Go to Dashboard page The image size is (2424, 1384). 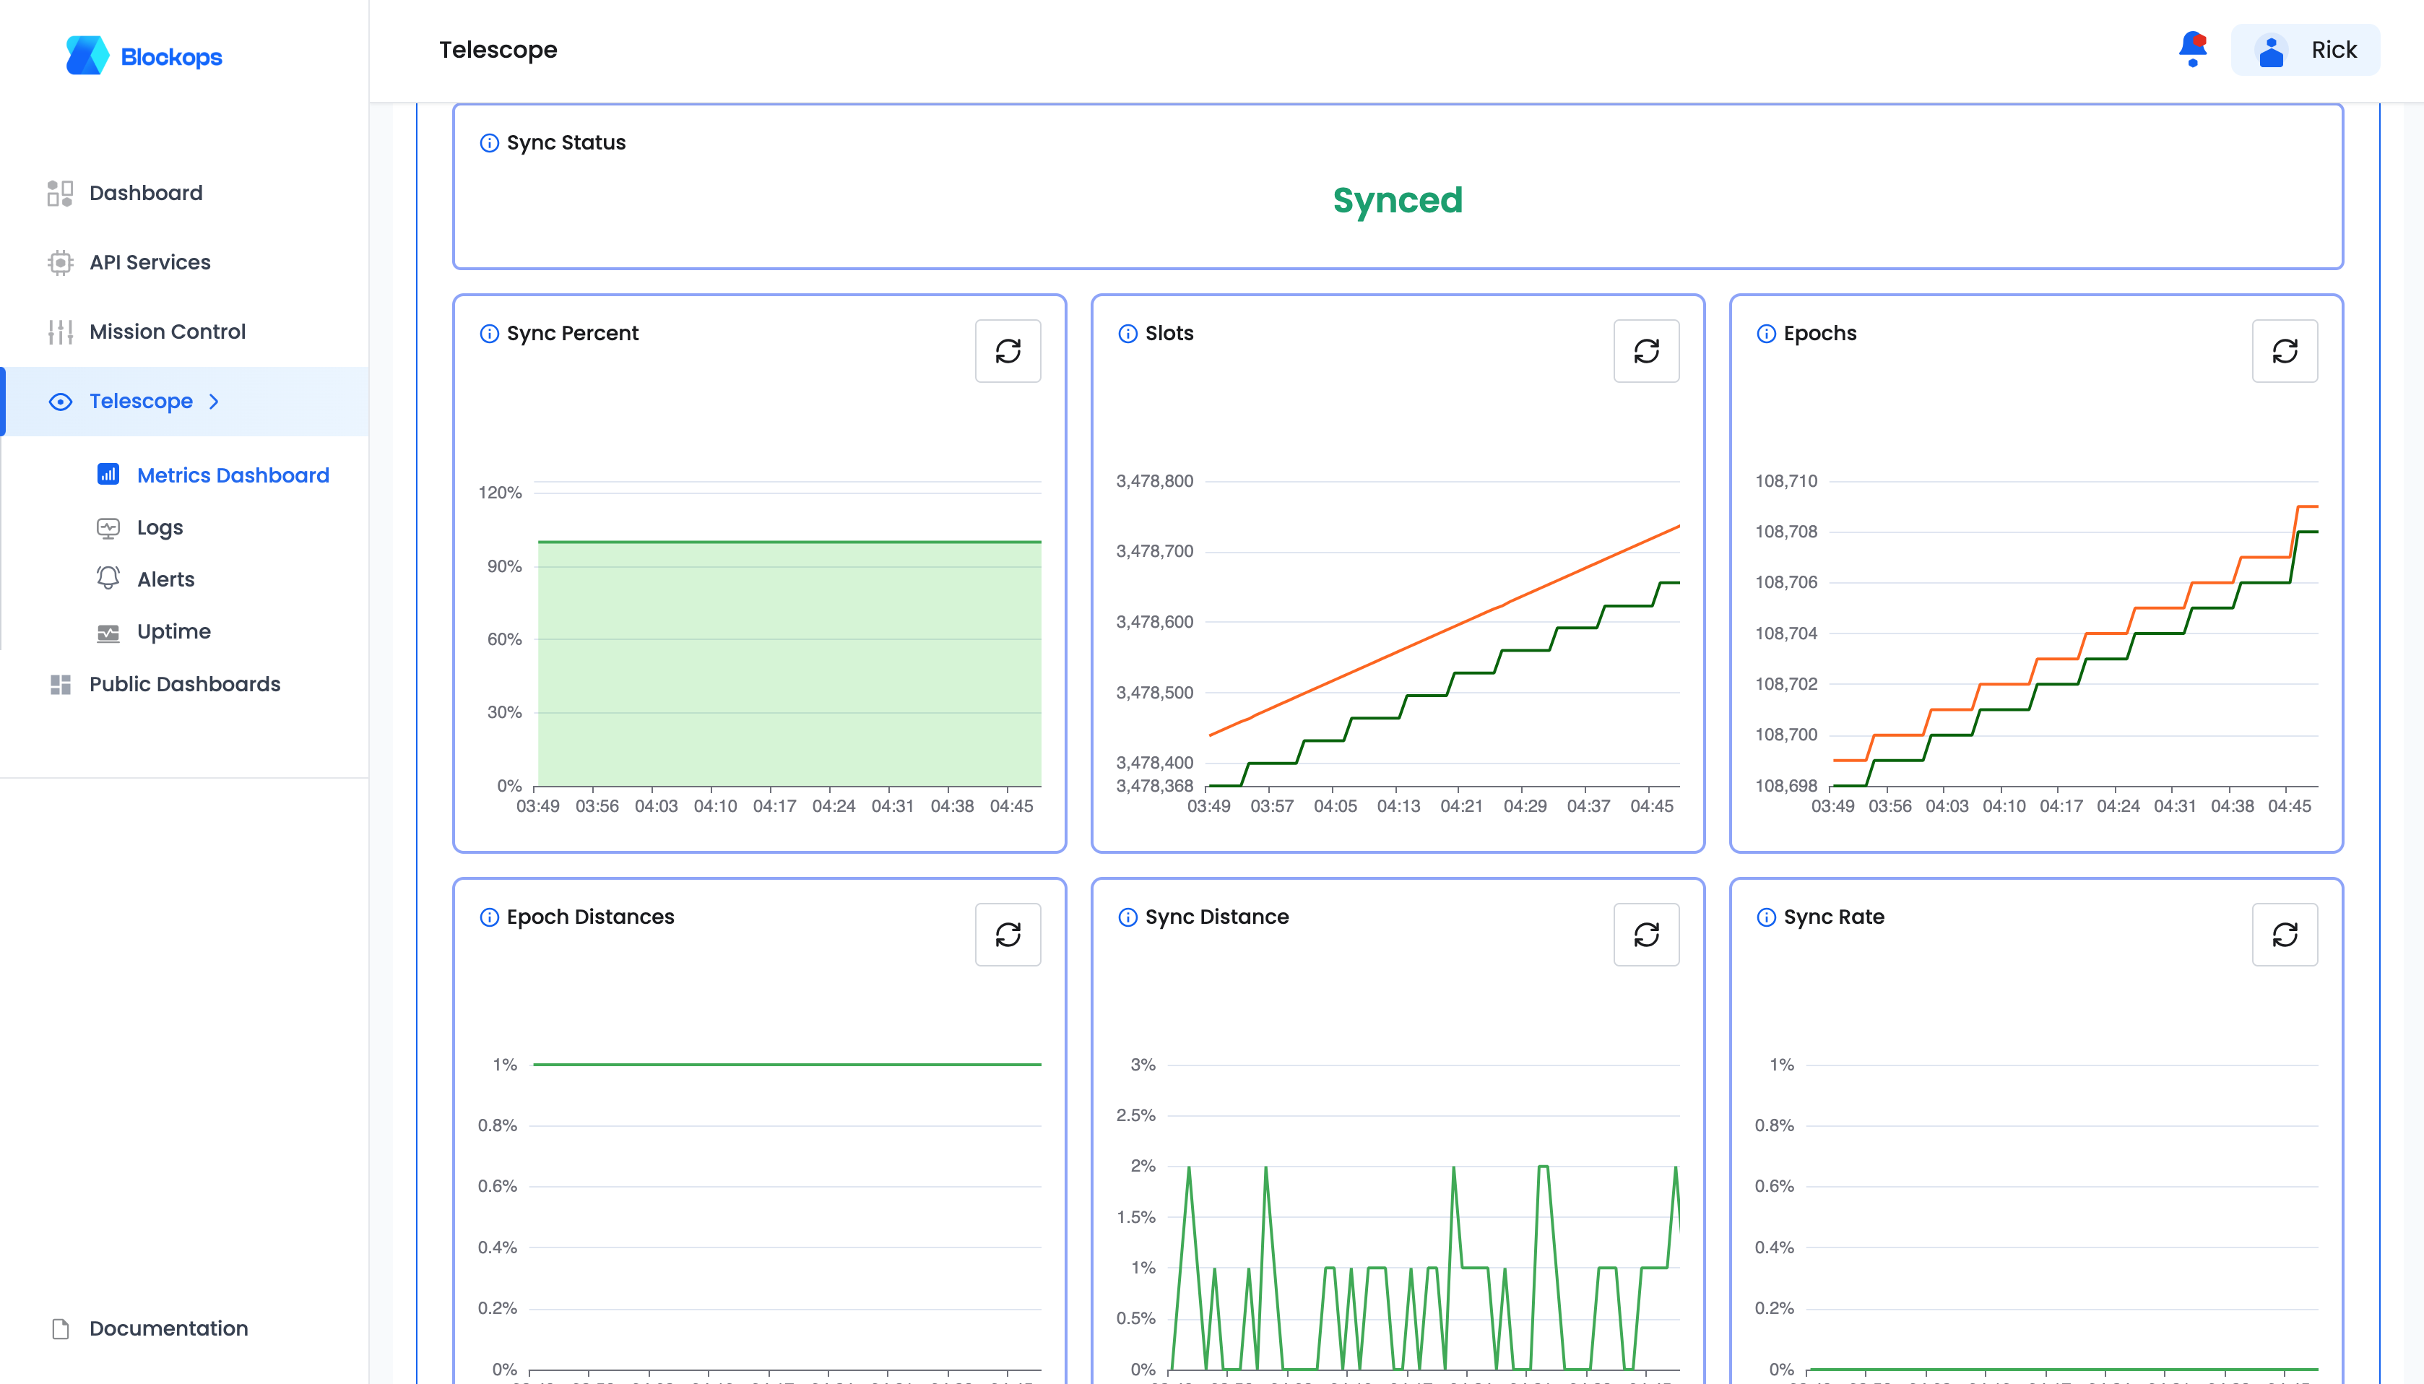(145, 193)
